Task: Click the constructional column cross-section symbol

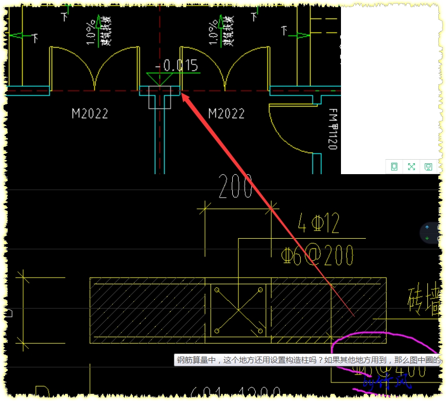Action: pos(239,310)
